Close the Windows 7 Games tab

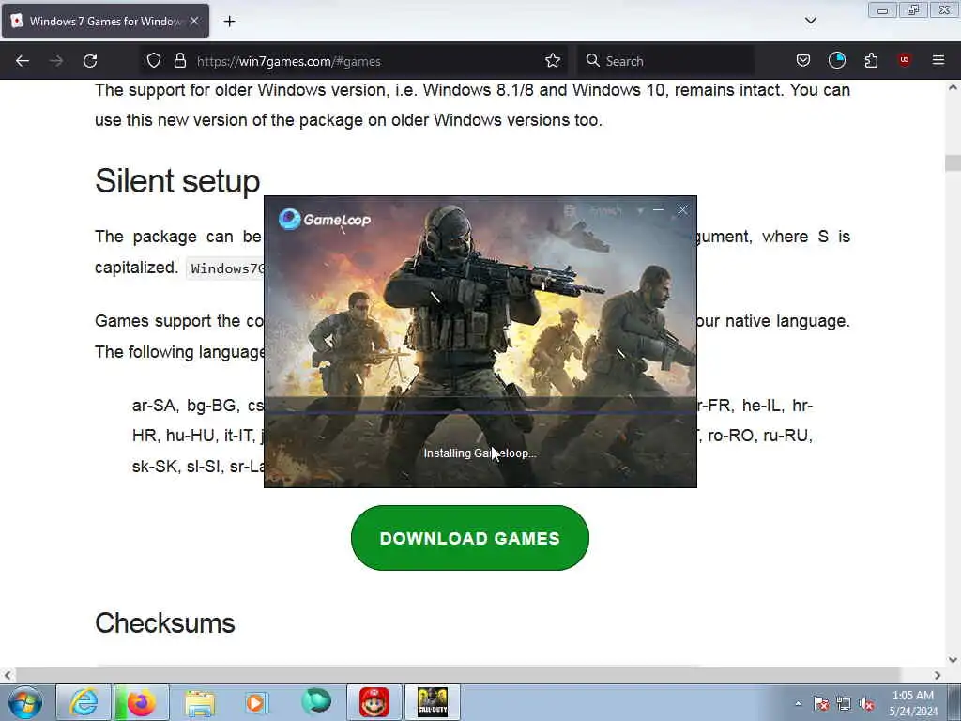tap(194, 21)
